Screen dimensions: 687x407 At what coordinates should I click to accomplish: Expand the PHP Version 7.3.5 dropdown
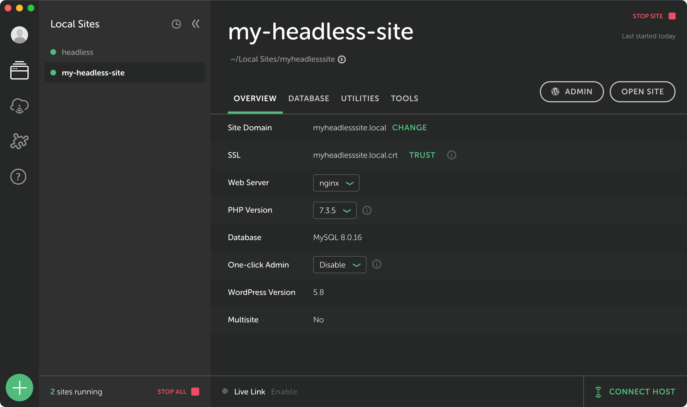[x=335, y=210]
